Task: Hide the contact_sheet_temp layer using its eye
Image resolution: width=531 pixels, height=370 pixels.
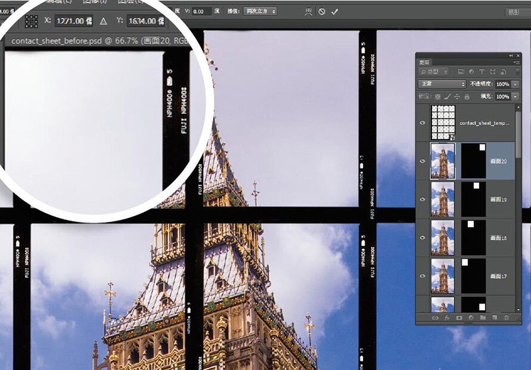Action: click(423, 122)
